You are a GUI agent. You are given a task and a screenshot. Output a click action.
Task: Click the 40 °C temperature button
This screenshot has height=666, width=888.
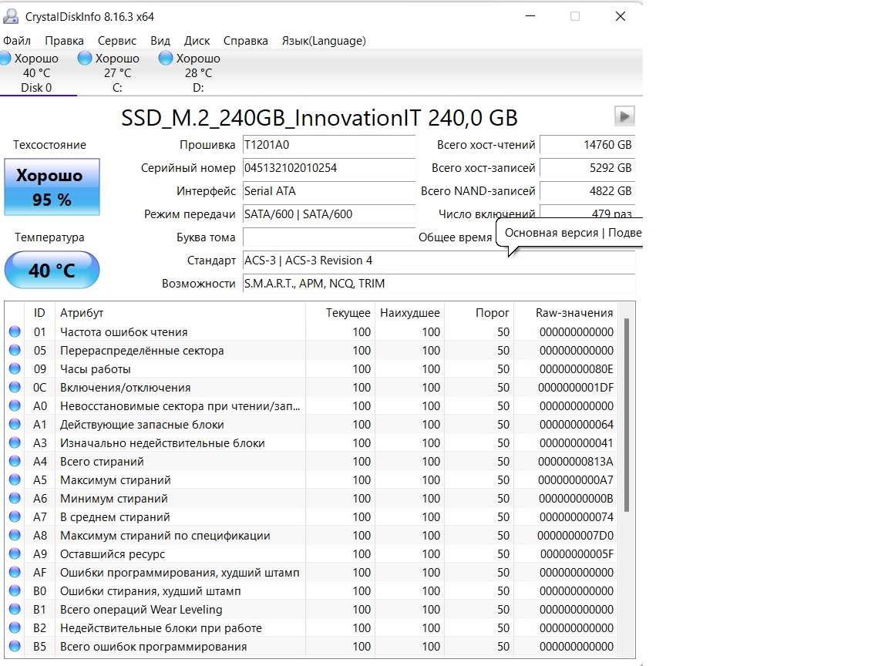click(x=52, y=270)
